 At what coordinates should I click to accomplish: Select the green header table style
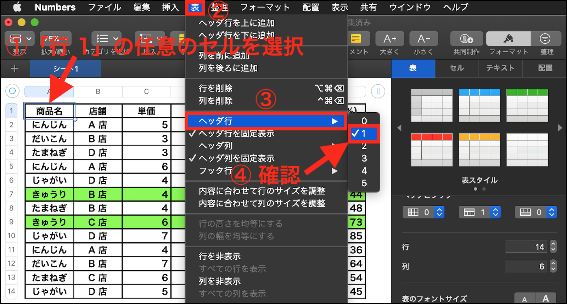pyautogui.click(x=527, y=105)
